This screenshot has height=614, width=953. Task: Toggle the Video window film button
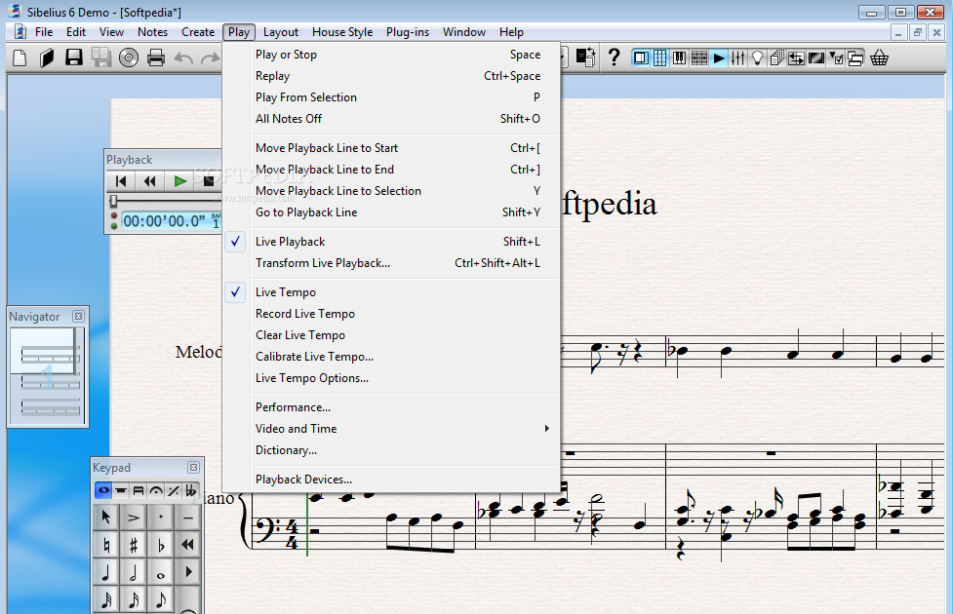pyautogui.click(x=816, y=58)
